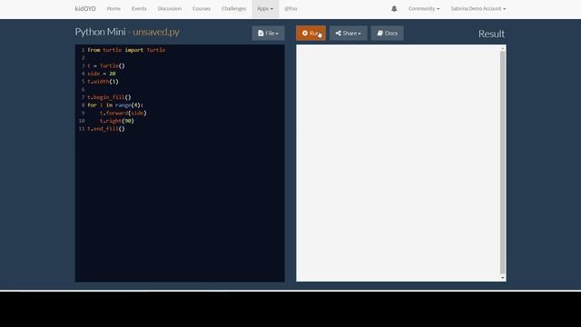Click the 'for i in range(4):' line
The width and height of the screenshot is (581, 327).
[115, 105]
